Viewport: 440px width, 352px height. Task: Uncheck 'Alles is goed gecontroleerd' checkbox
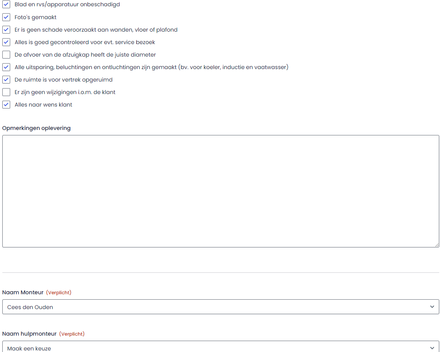tap(6, 42)
